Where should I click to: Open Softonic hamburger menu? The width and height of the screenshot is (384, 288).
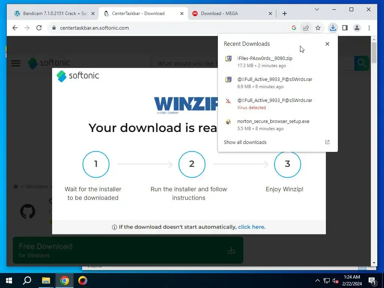(x=16, y=63)
